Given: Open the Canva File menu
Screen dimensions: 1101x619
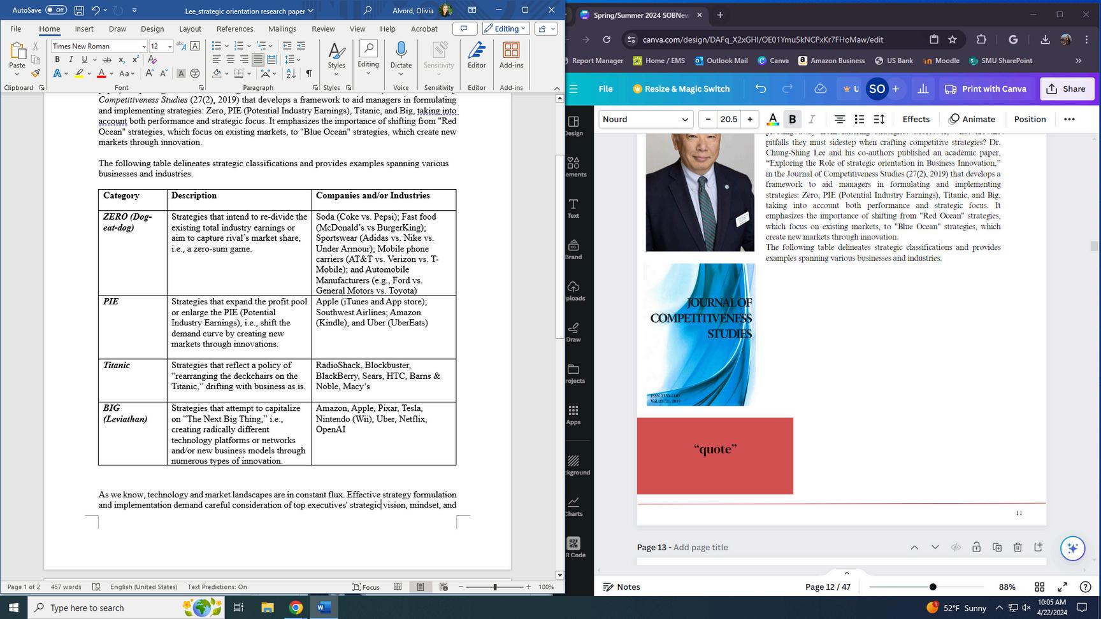Looking at the screenshot, I should tap(605, 89).
